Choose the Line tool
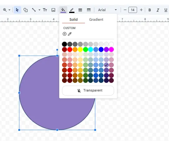 tap(34, 10)
